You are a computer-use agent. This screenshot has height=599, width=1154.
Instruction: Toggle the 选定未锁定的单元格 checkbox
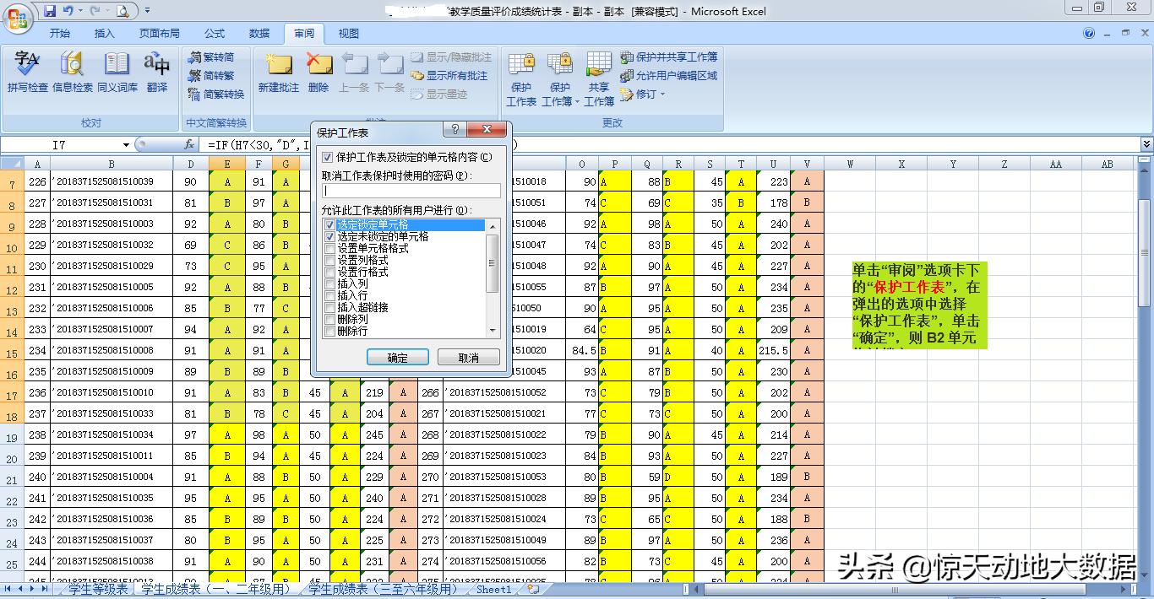[x=330, y=237]
